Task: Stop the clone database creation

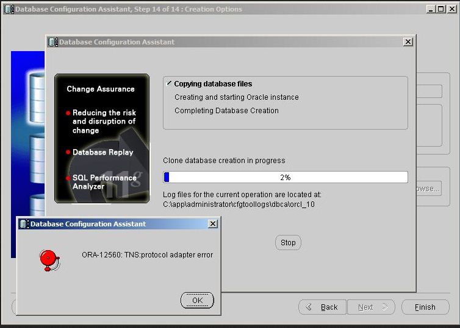Action: click(x=288, y=242)
